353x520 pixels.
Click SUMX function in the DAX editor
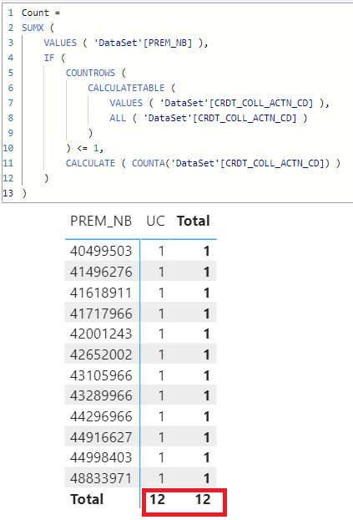click(x=33, y=28)
